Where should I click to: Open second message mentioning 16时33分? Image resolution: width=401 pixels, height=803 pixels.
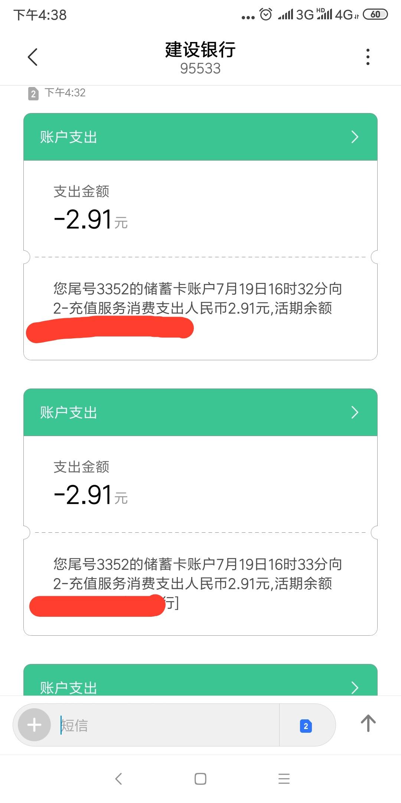tap(198, 574)
